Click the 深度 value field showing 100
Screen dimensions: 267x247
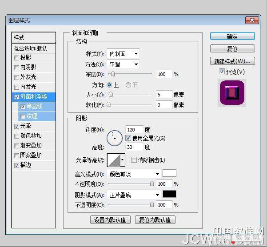[164, 74]
